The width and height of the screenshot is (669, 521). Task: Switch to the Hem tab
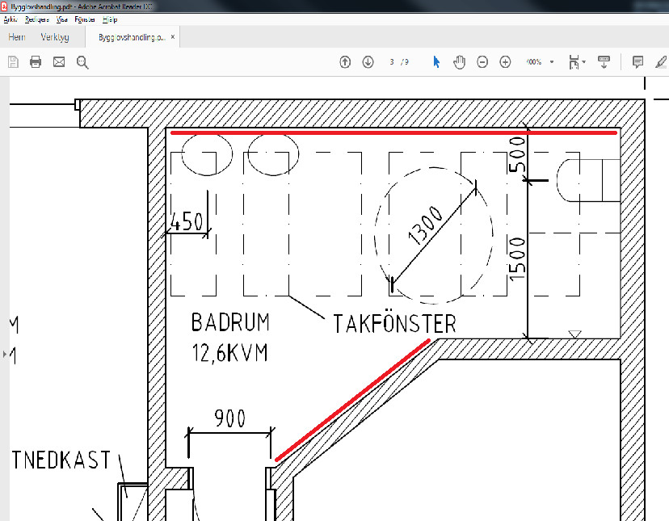17,37
